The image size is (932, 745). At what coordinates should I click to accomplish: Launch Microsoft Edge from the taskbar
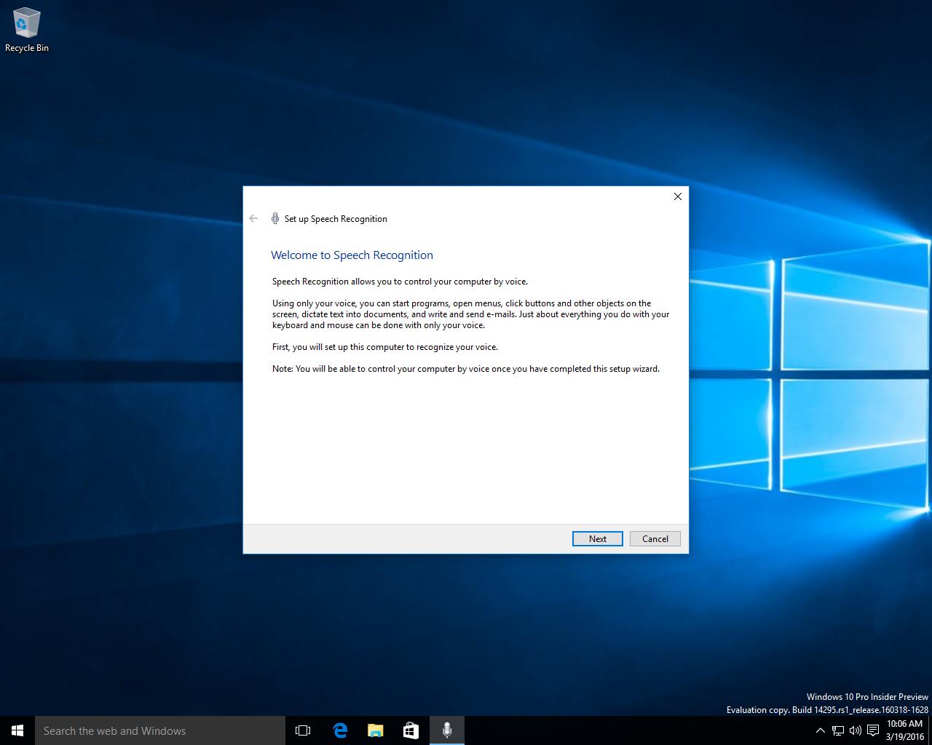tap(339, 730)
